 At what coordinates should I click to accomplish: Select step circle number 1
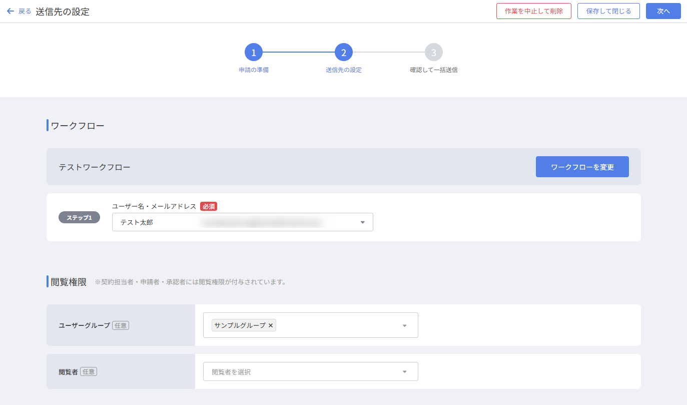tap(254, 52)
